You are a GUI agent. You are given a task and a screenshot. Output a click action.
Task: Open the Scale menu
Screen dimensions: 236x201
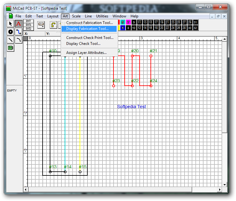pyautogui.click(x=76, y=16)
